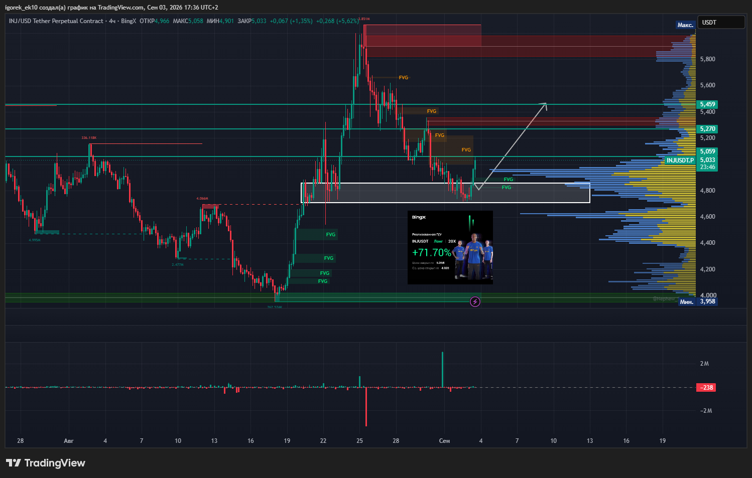Select the 5,270 price level label
This screenshot has height=478, width=752.
pos(707,129)
